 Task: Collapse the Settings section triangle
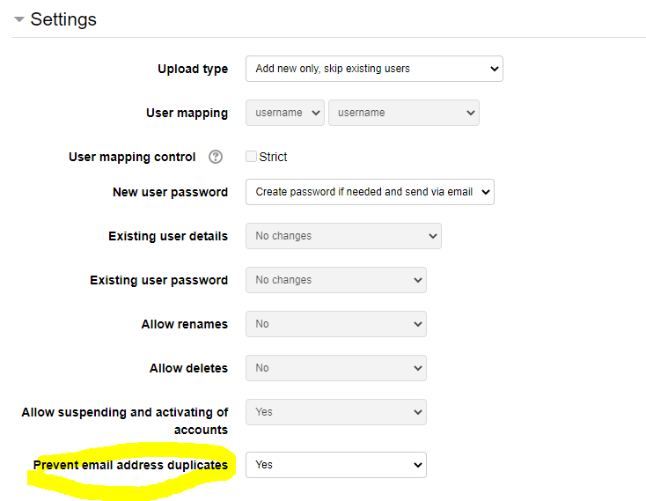[x=18, y=19]
